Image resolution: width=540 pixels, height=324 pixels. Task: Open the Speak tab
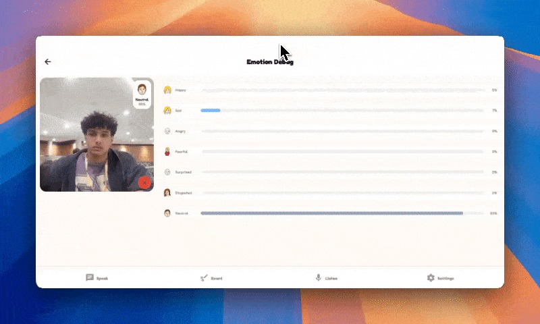(x=97, y=278)
